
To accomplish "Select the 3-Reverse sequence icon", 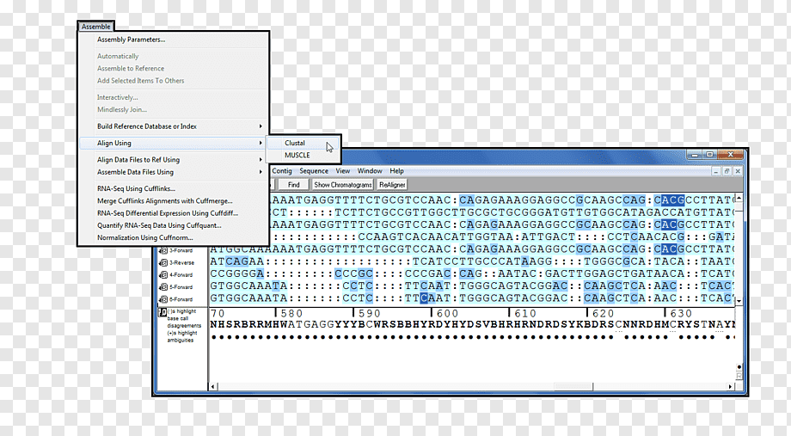I will tap(163, 262).
